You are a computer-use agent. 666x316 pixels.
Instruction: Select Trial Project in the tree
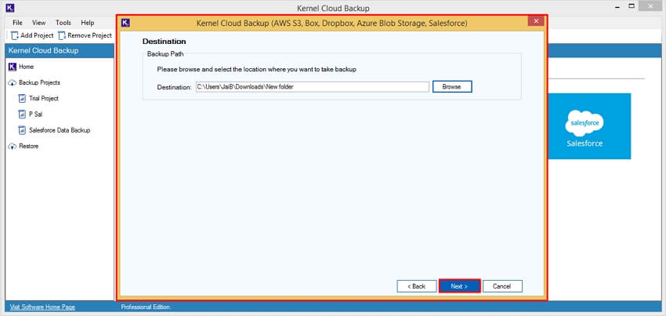click(44, 98)
